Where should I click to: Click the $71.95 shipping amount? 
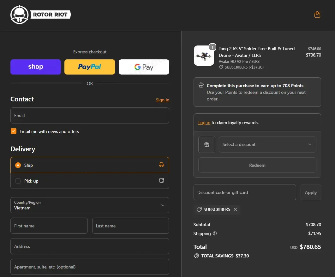(314, 233)
